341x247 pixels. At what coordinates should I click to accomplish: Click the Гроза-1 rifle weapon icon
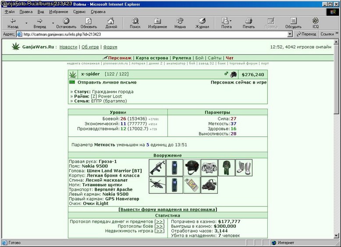click(x=157, y=167)
